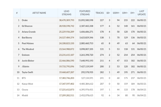
Task: Click Drake's lead streams value 38,470,309,793
Action: click(x=66, y=20)
